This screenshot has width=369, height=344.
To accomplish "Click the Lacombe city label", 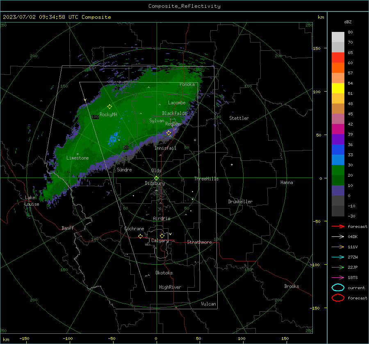I will click(x=177, y=103).
